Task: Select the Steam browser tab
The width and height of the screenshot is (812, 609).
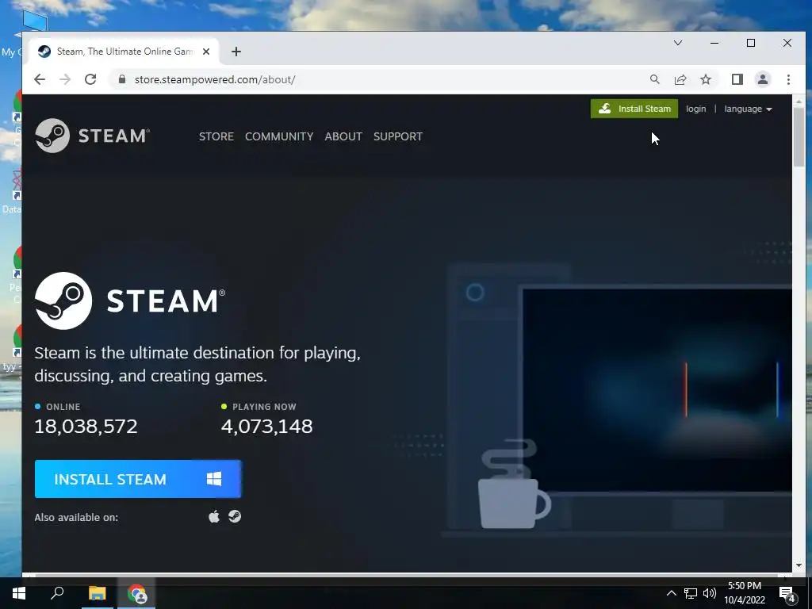Action: pyautogui.click(x=124, y=52)
